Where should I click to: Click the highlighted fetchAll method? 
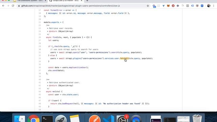(124, 58)
